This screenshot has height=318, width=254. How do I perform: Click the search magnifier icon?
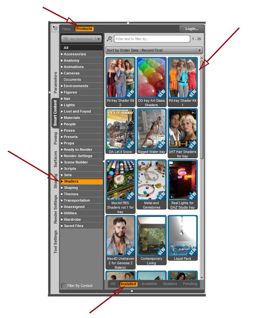click(x=110, y=39)
